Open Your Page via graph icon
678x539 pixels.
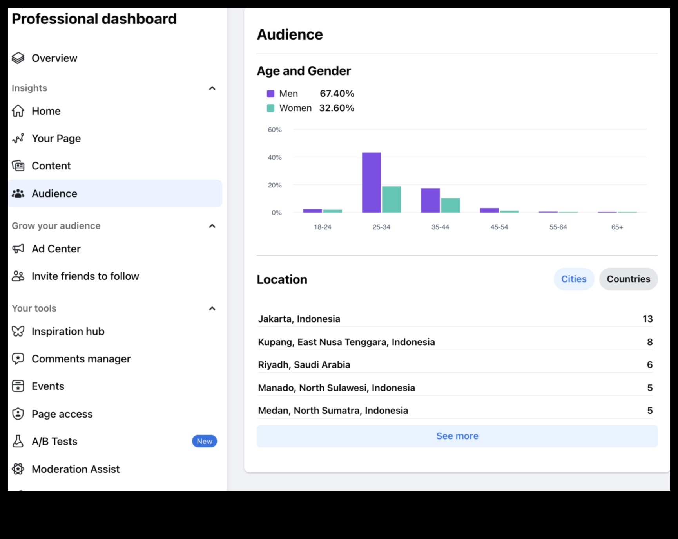(x=18, y=138)
